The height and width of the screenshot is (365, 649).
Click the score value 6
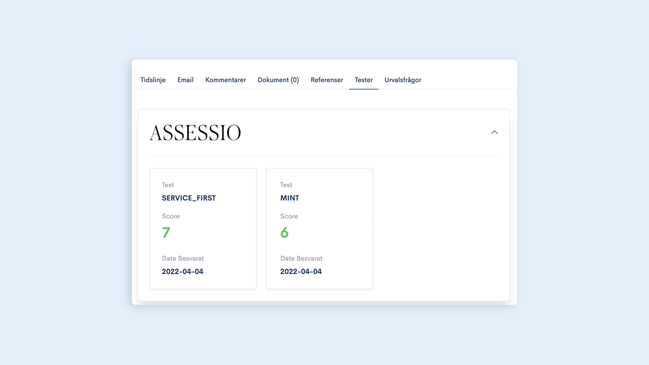pyautogui.click(x=284, y=232)
